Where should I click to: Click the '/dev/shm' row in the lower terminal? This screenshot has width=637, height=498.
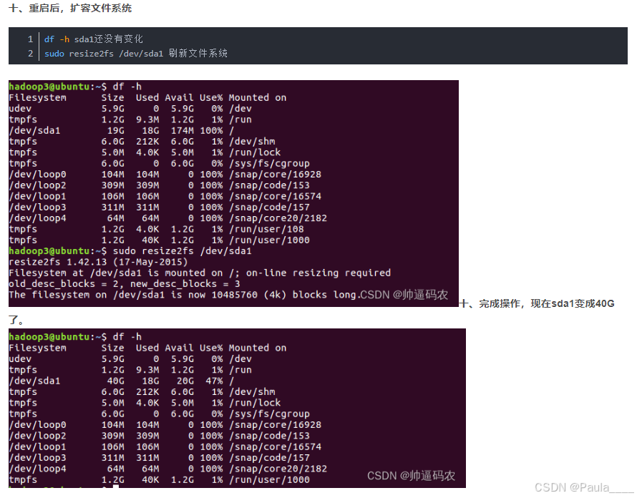point(142,391)
